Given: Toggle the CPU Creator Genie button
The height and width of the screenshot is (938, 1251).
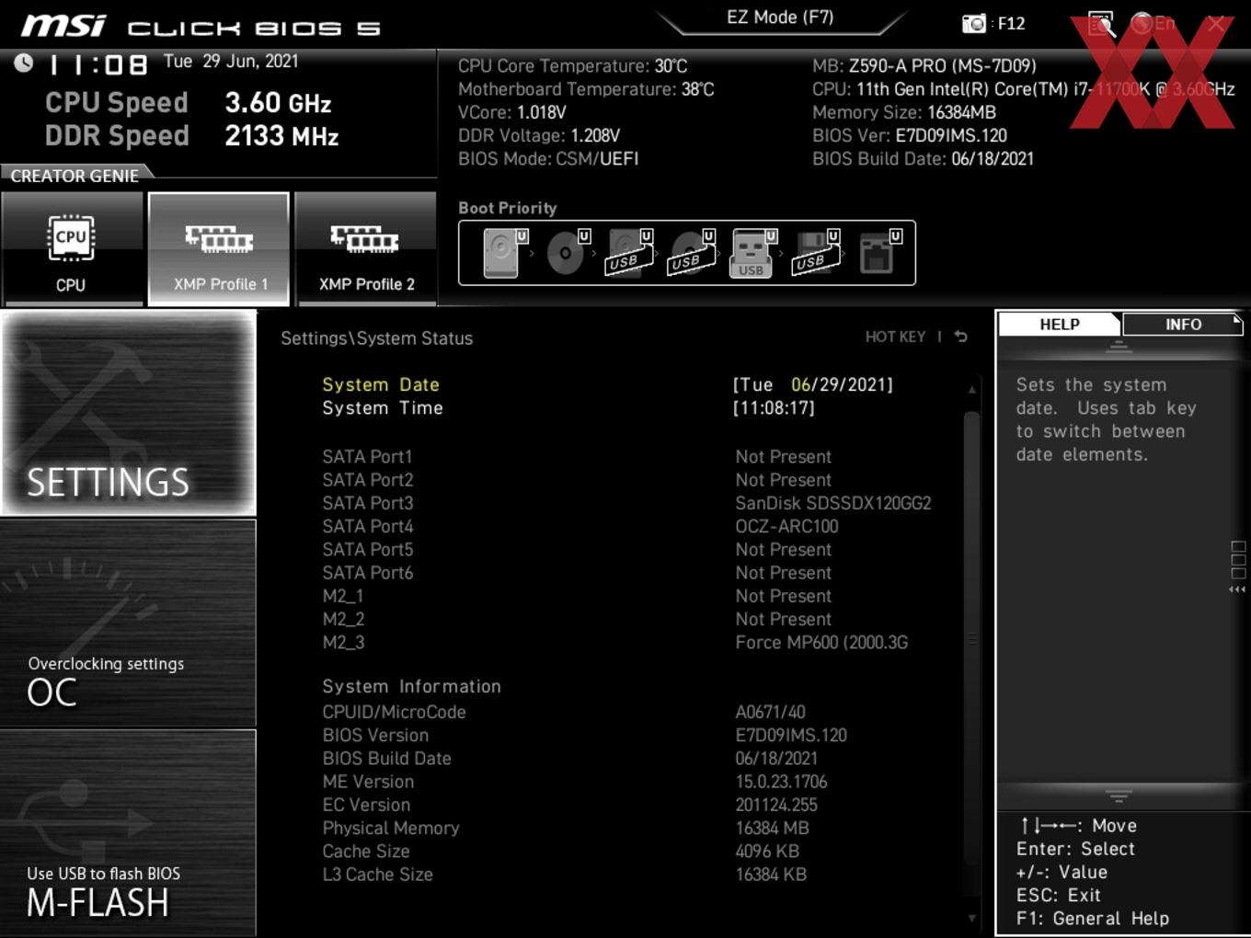Looking at the screenshot, I should click(72, 248).
